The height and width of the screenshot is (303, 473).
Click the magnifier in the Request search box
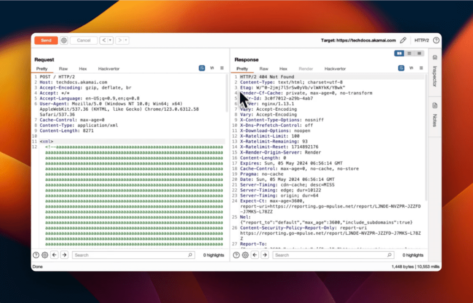190,255
